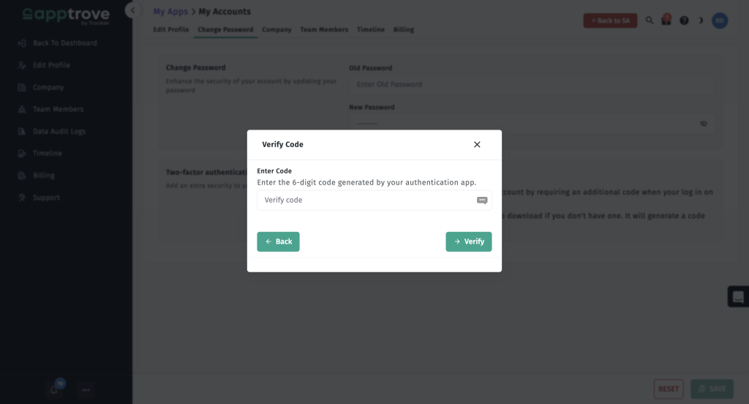Switch to the Billing tab
The image size is (749, 404).
(x=404, y=30)
